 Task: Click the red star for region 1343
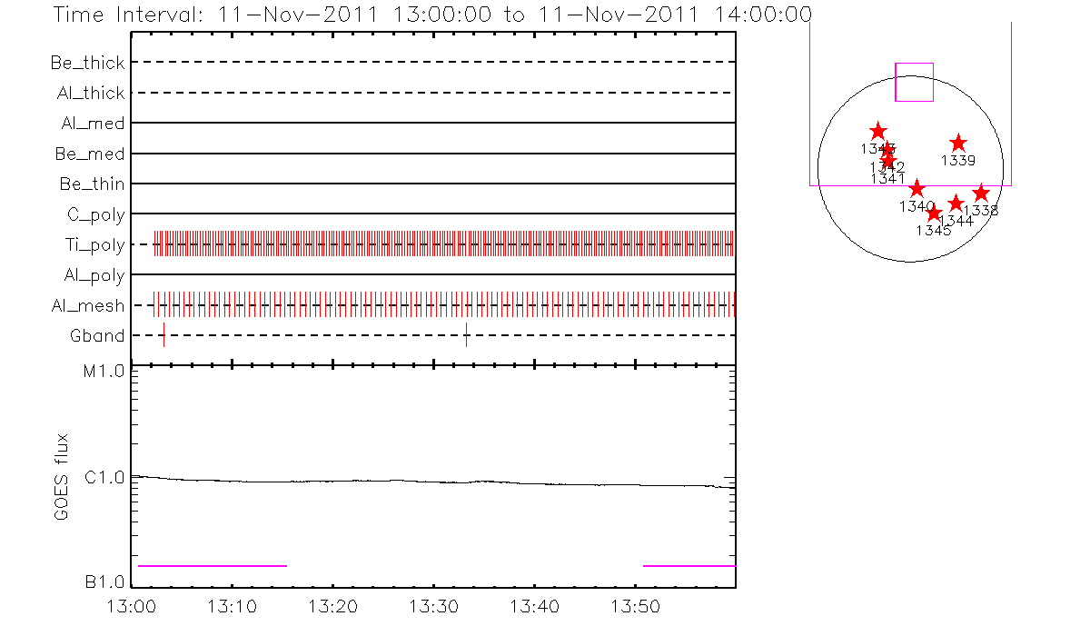[x=877, y=132]
